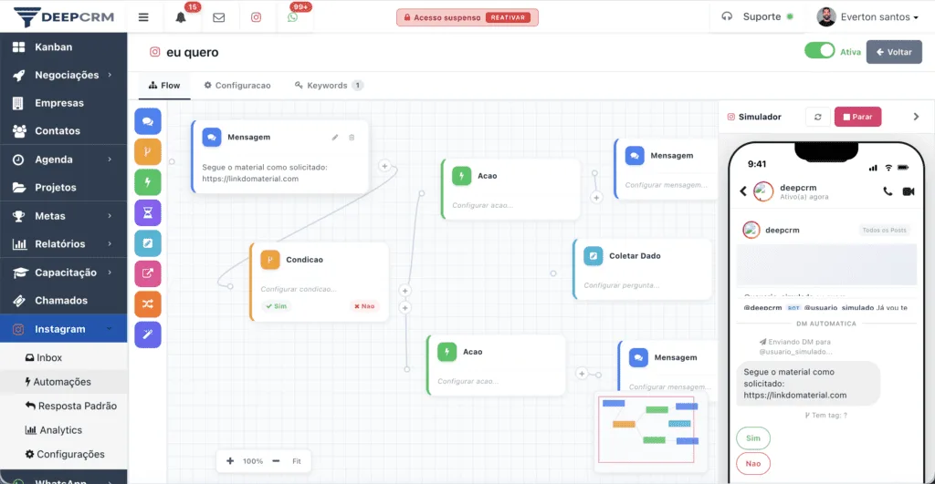Select orange Condition node tool in palette

click(148, 152)
